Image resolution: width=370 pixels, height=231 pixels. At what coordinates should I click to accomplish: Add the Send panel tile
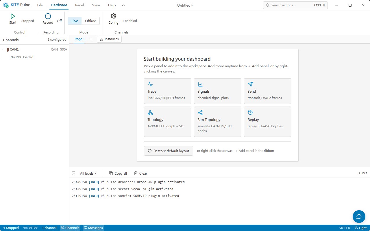click(x=268, y=91)
